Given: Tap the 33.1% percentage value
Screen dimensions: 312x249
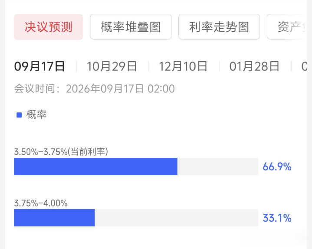Looking at the screenshot, I should pos(277,218).
